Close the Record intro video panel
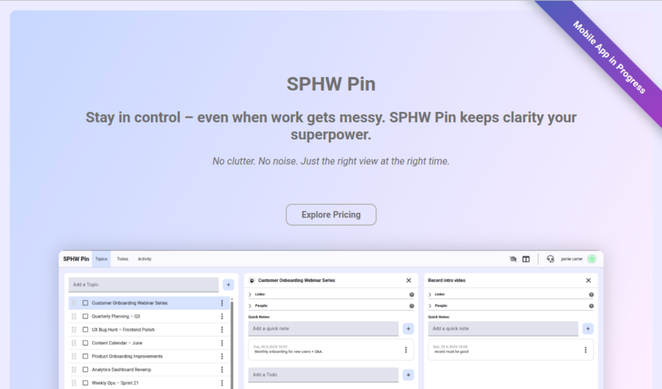 588,280
